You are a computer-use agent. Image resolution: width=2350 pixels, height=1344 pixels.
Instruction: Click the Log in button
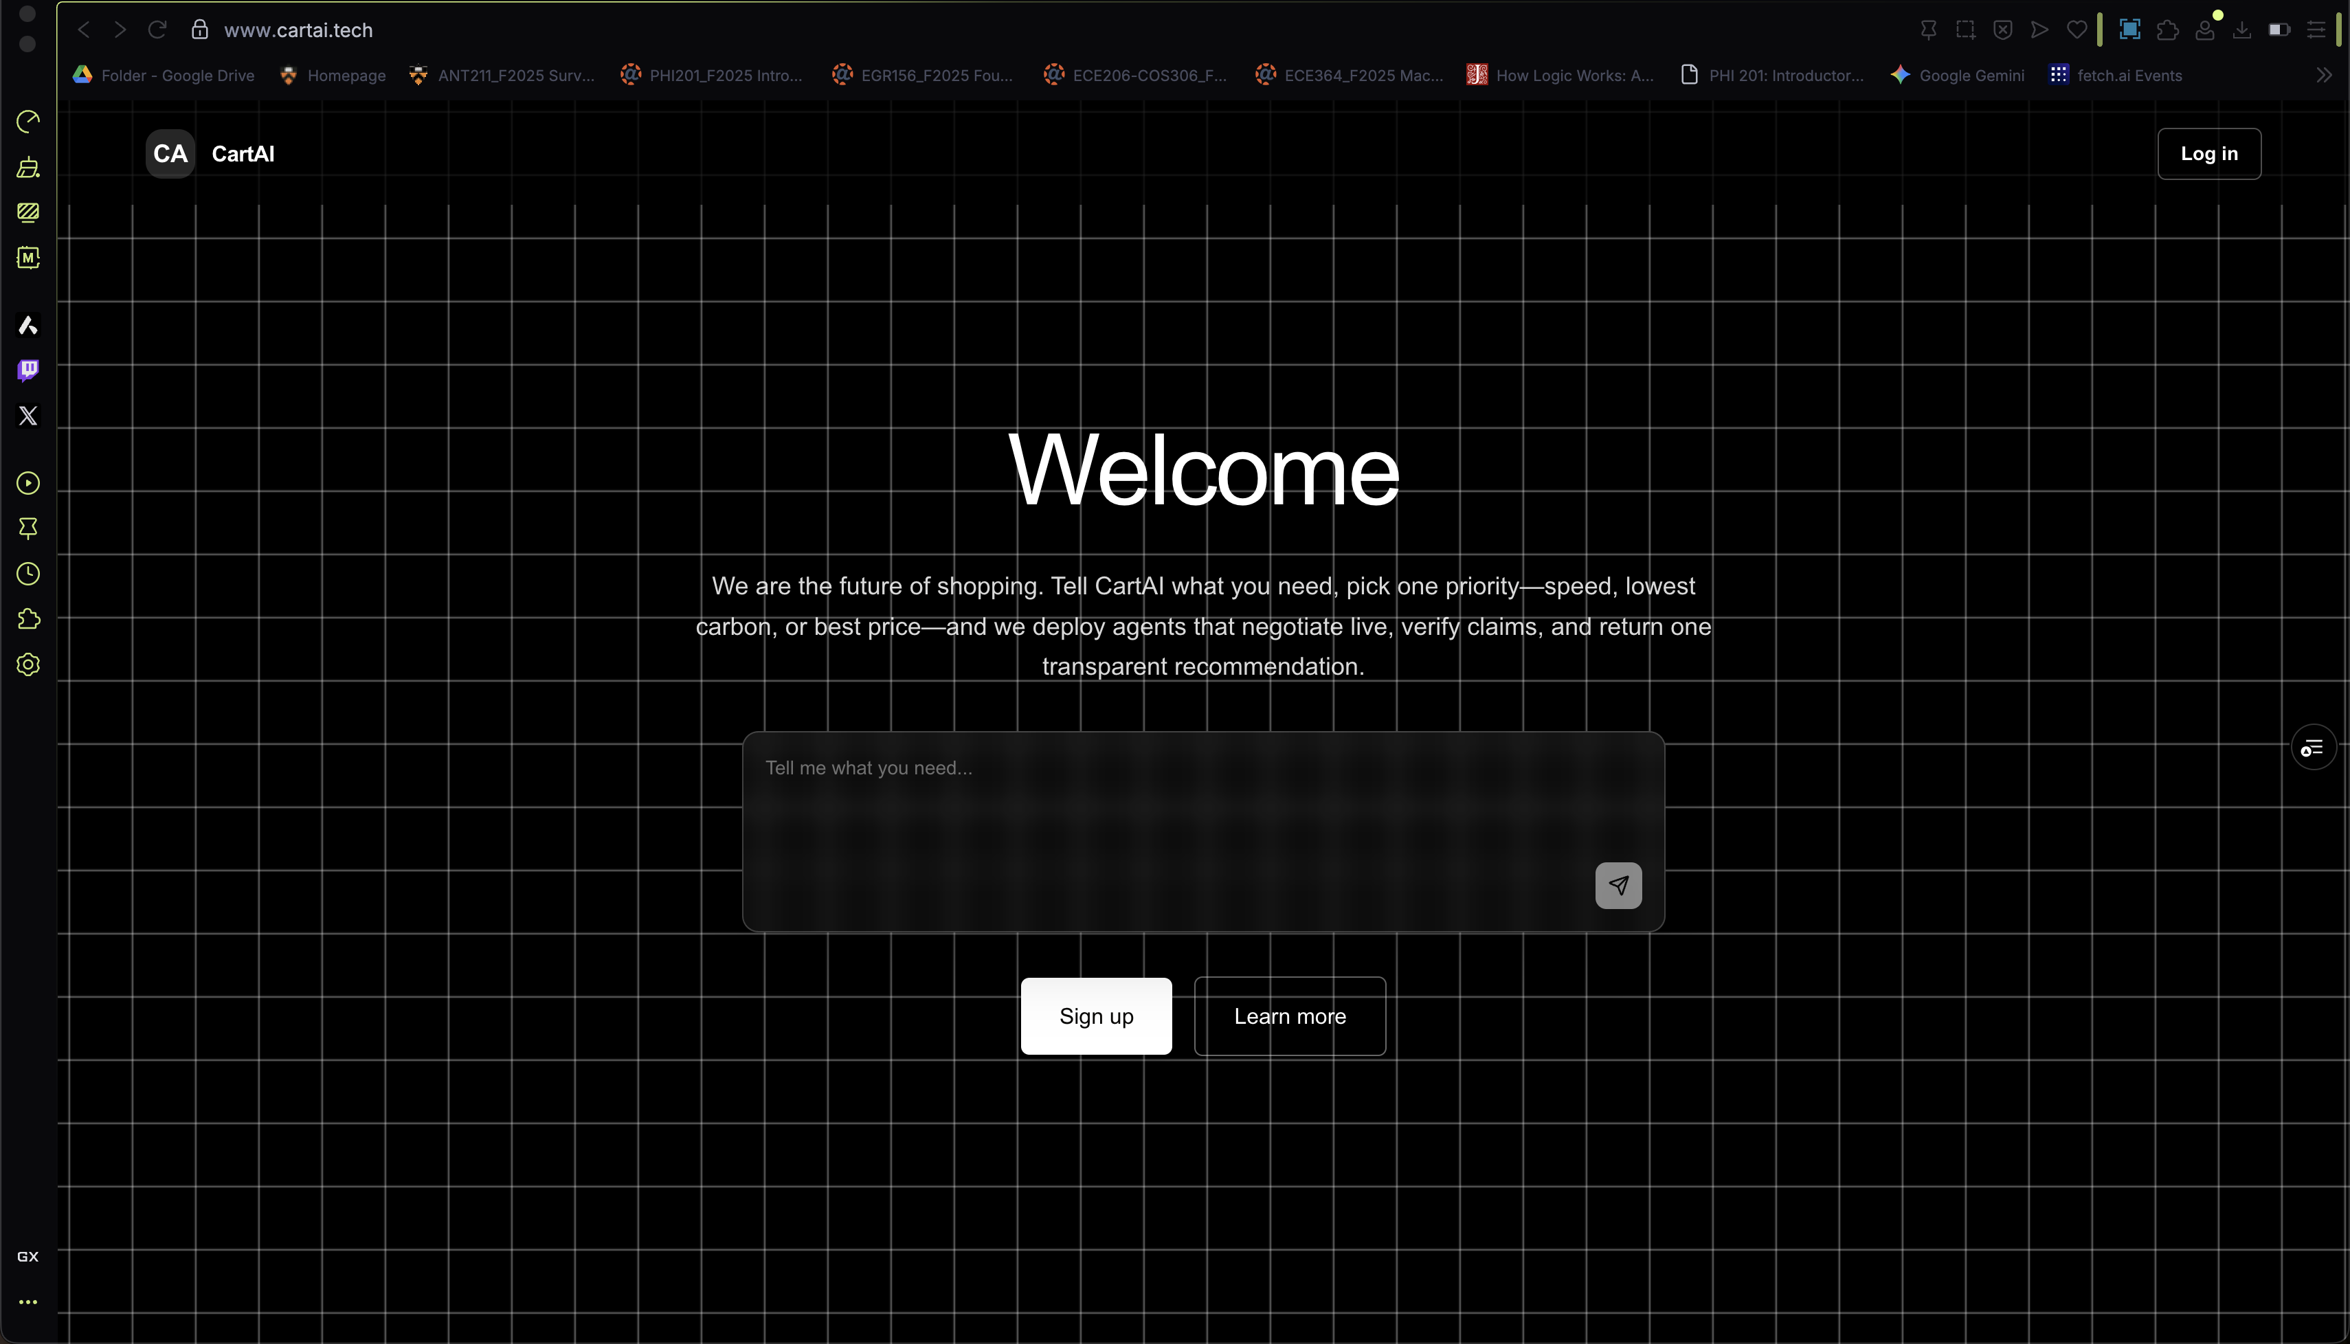(x=2208, y=153)
